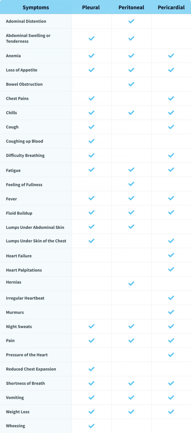191x433 pixels.
Task: Click the Difficulty Breathing row label
Action: coord(25,156)
